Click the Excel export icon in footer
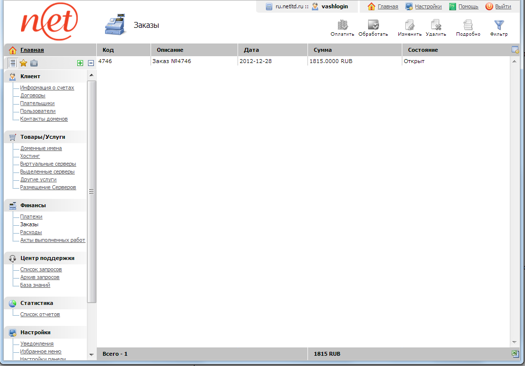The width and height of the screenshot is (525, 366). click(514, 353)
